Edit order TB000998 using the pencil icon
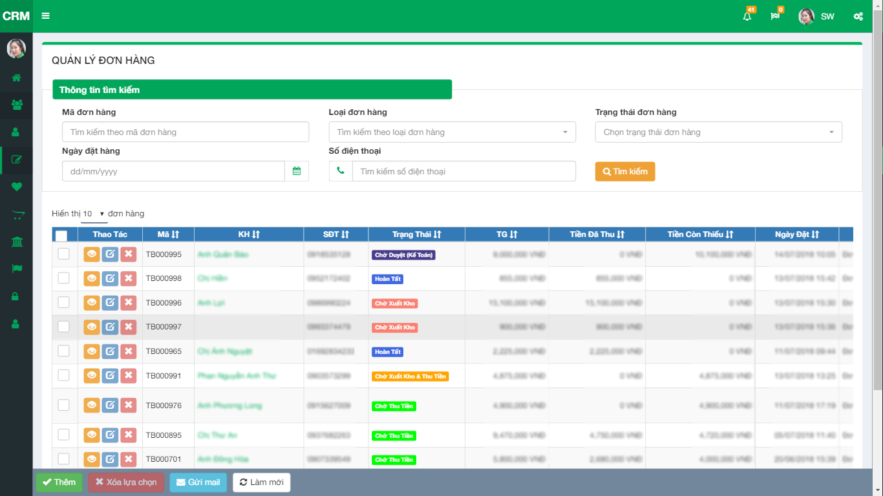 tap(110, 279)
